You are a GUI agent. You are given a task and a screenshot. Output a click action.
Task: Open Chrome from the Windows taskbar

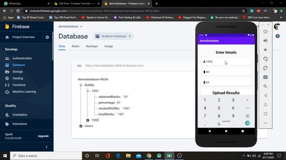pos(149,156)
